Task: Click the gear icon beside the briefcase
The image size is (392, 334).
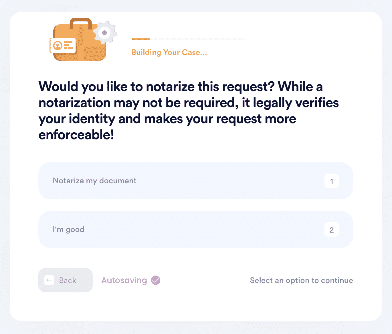Action: click(x=105, y=33)
